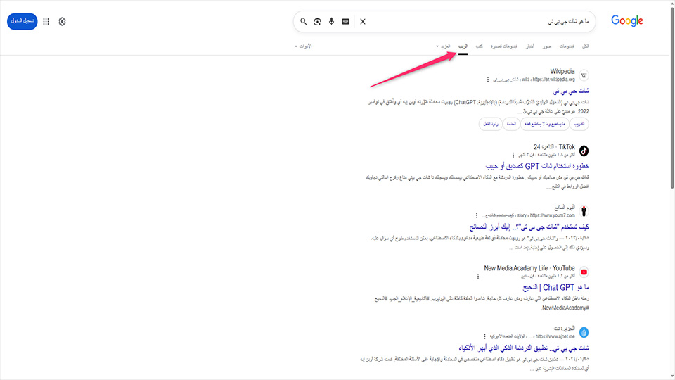Click the ردود الفعل chip under Wikipedia result
The height and width of the screenshot is (380, 675).
click(490, 124)
